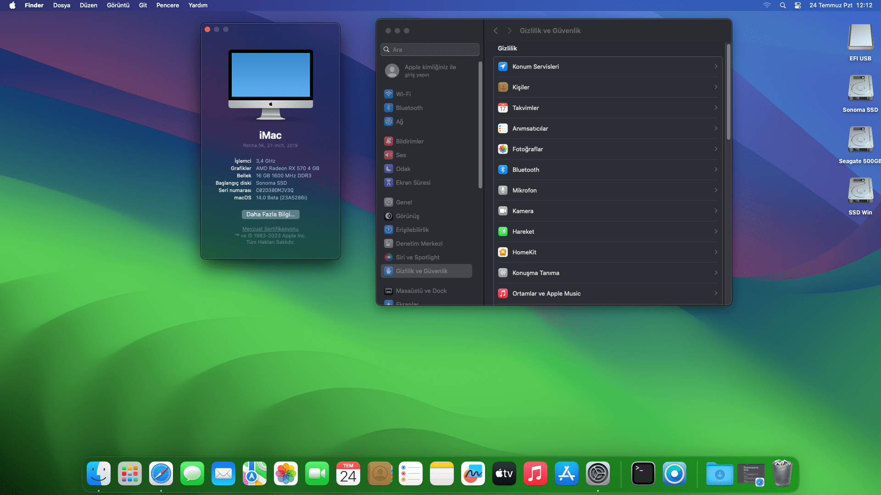Click Fotoğraflar icon in privacy list
The image size is (881, 495).
click(x=503, y=149)
